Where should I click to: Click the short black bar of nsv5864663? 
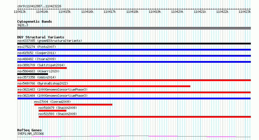tap(33, 74)
